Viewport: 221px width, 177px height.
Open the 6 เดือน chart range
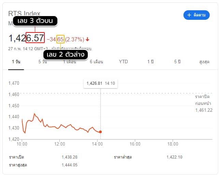click(96, 62)
